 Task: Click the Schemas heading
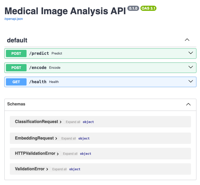[x=16, y=104]
